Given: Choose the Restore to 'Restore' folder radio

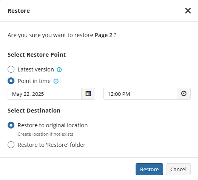Looking at the screenshot, I should [x=11, y=144].
